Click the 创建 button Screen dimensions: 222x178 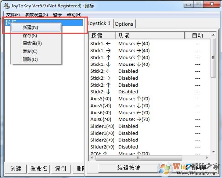click(x=16, y=169)
